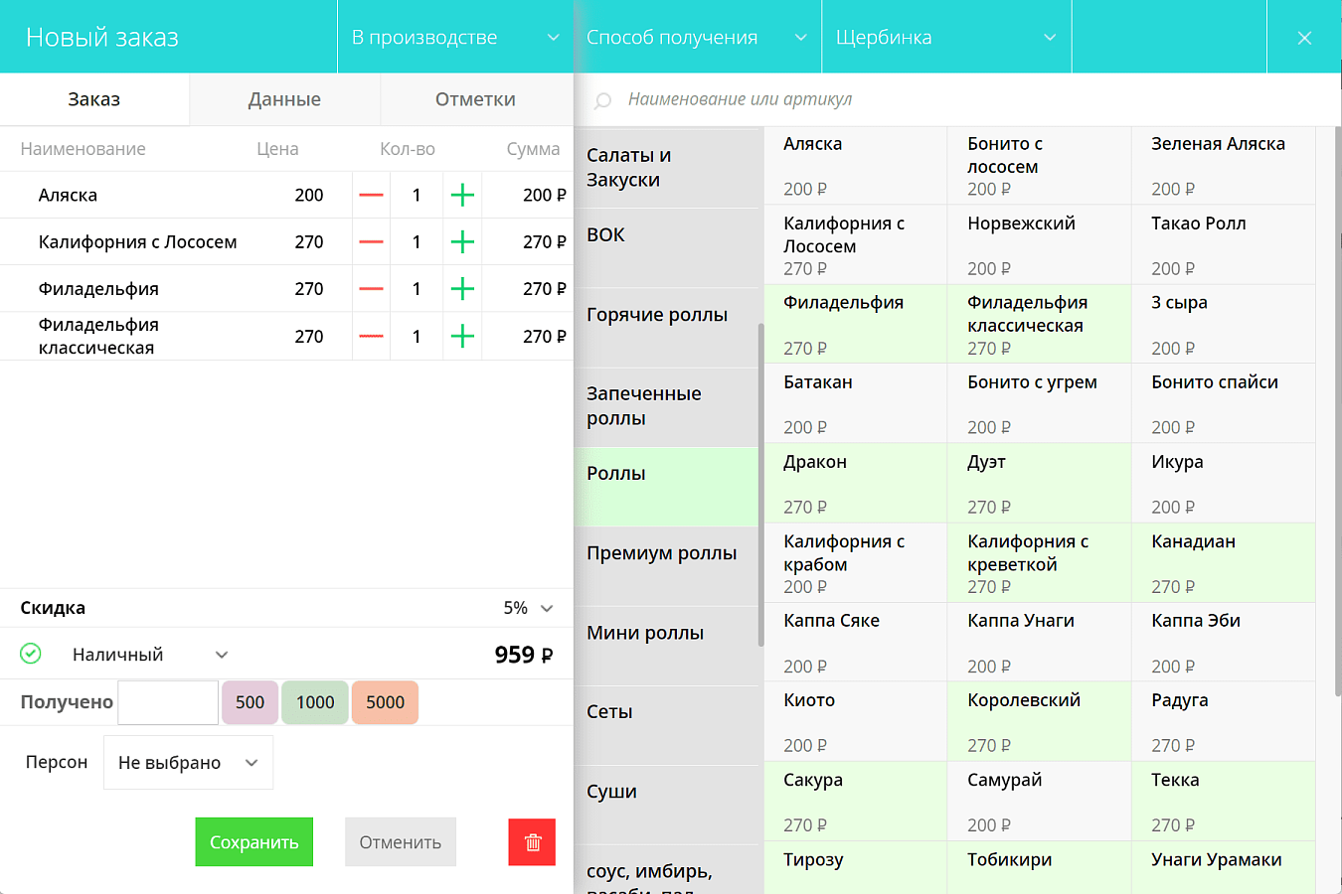Click the Наименование или артикул search field

957,99
